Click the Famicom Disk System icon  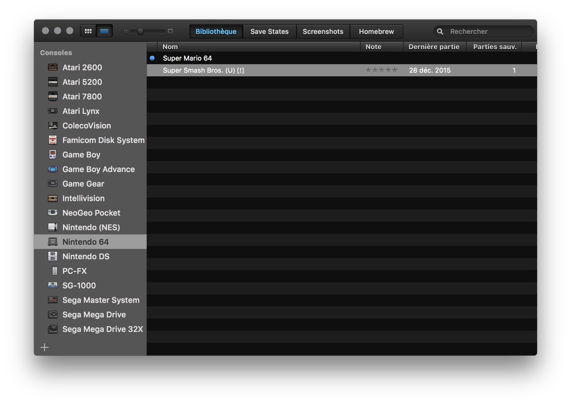53,140
